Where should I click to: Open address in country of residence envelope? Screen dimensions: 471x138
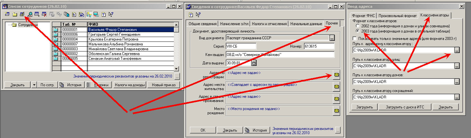pos(336,99)
